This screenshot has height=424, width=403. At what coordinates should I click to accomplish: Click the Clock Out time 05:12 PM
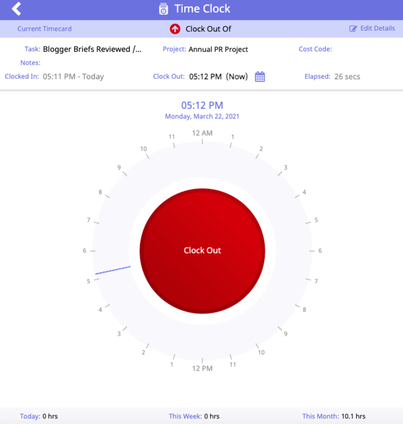coord(205,77)
